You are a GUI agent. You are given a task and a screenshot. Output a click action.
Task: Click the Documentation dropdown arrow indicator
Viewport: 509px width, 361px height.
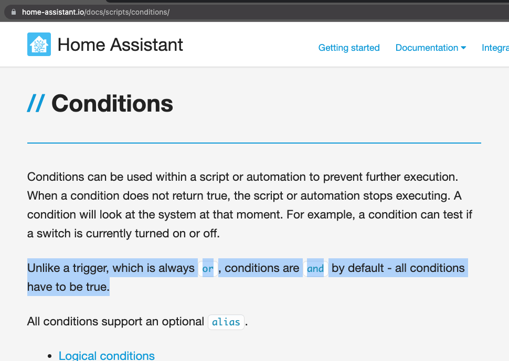click(x=463, y=48)
